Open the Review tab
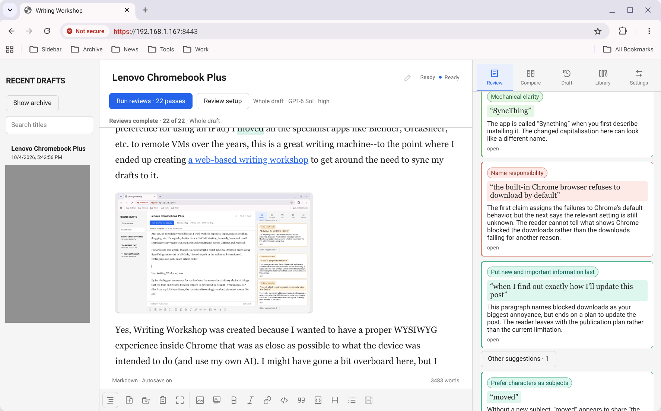Image resolution: width=661 pixels, height=411 pixels. click(x=495, y=77)
